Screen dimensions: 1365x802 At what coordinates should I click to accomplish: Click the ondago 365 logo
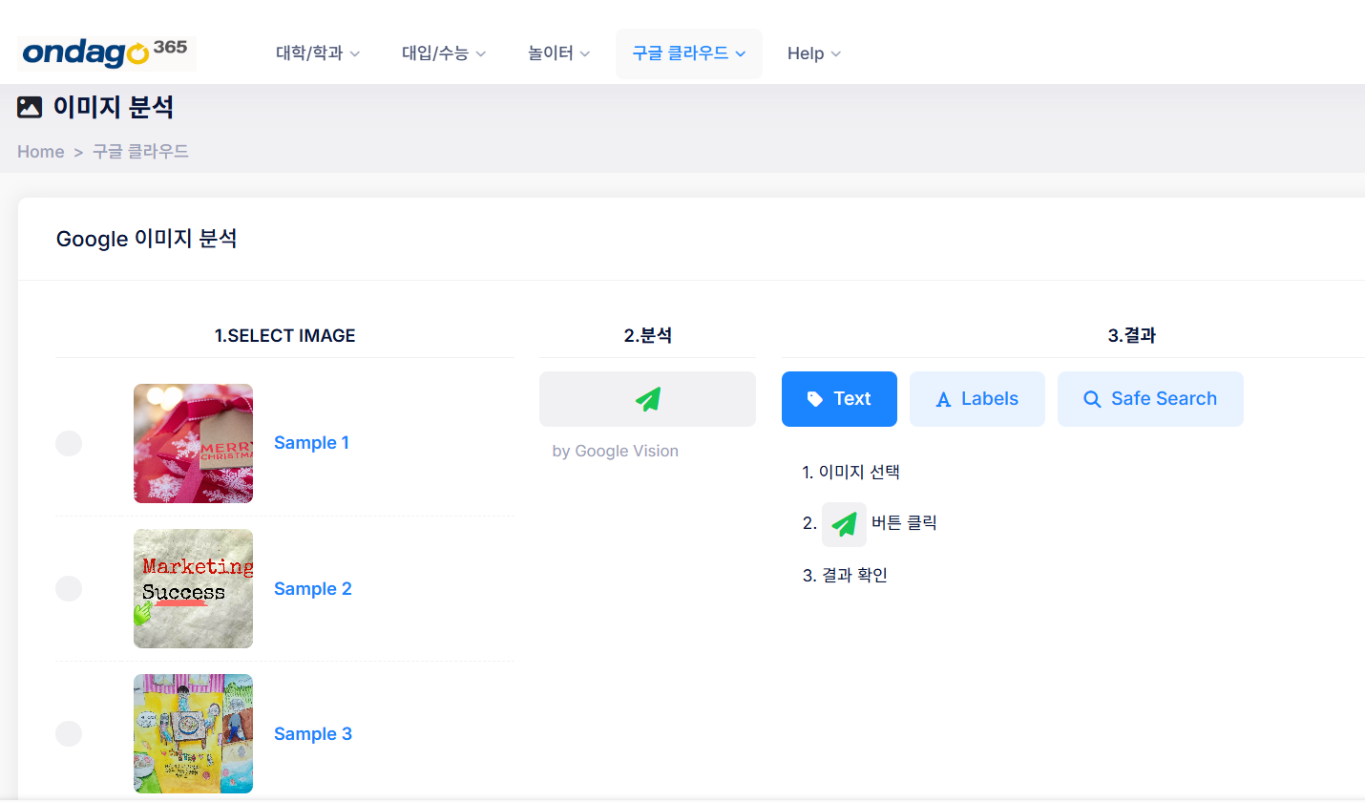click(107, 53)
